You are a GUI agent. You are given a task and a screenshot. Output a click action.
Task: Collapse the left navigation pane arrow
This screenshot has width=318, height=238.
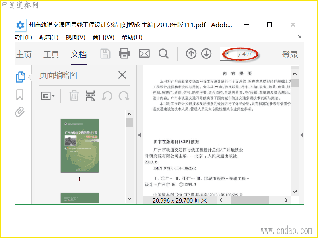[140, 135]
